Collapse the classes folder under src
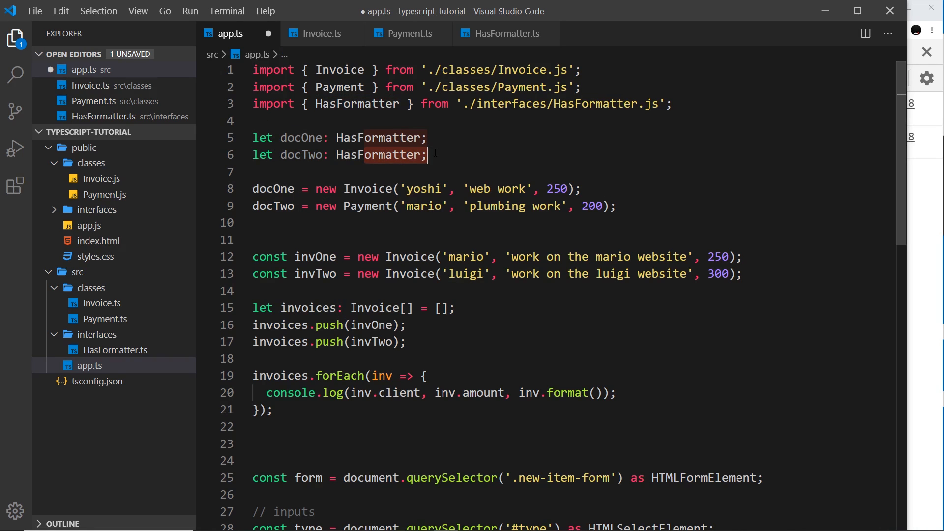 [54, 288]
